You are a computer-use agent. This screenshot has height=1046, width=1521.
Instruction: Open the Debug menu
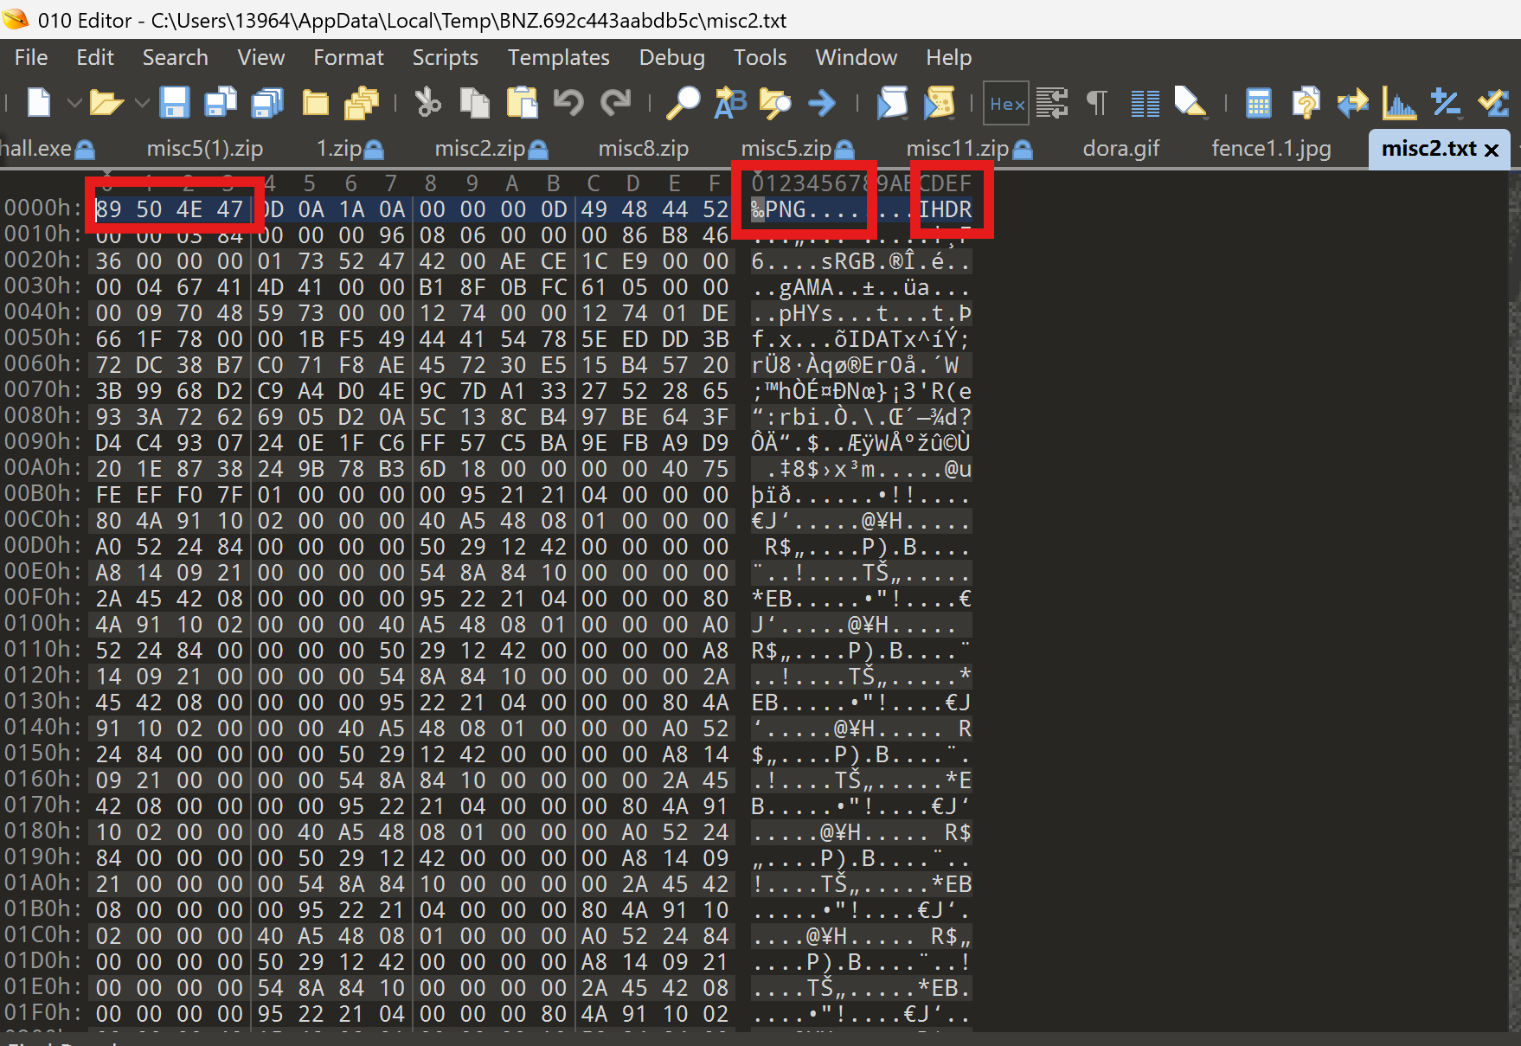[x=672, y=57]
